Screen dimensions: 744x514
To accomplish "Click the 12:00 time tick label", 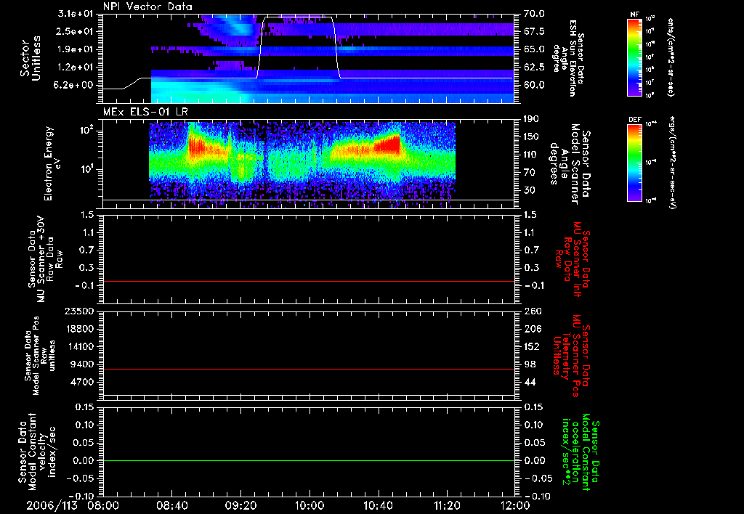I will tap(515, 505).
